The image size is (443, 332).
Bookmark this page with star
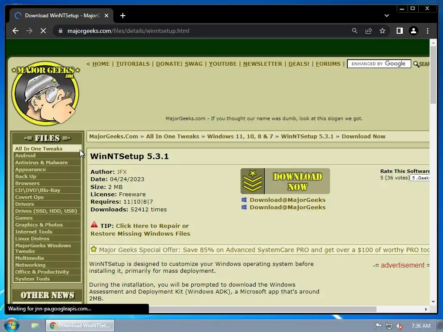click(x=382, y=31)
